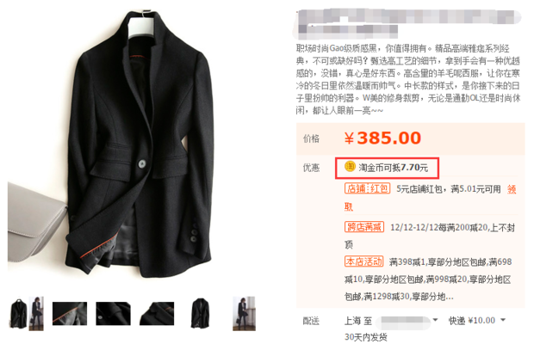534x344 pixels.
Task: Click the blurred destination city field
Action: click(x=406, y=322)
